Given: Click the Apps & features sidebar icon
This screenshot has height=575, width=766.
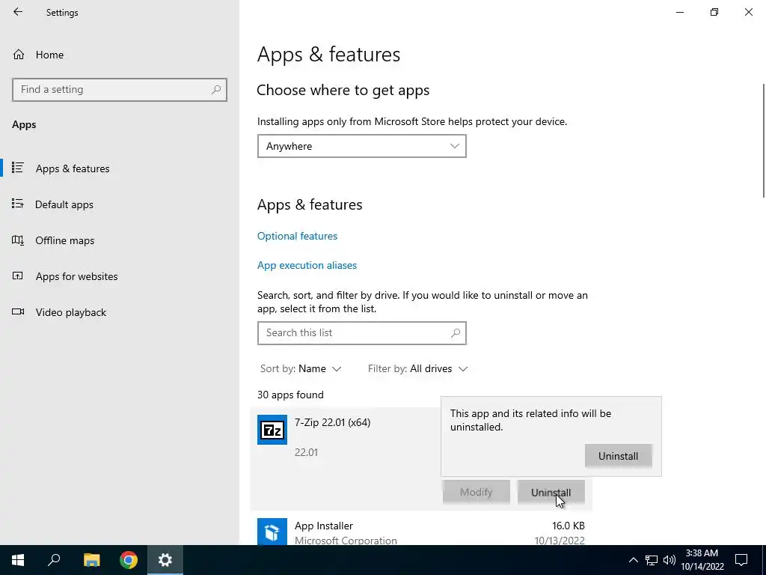Looking at the screenshot, I should click(18, 168).
